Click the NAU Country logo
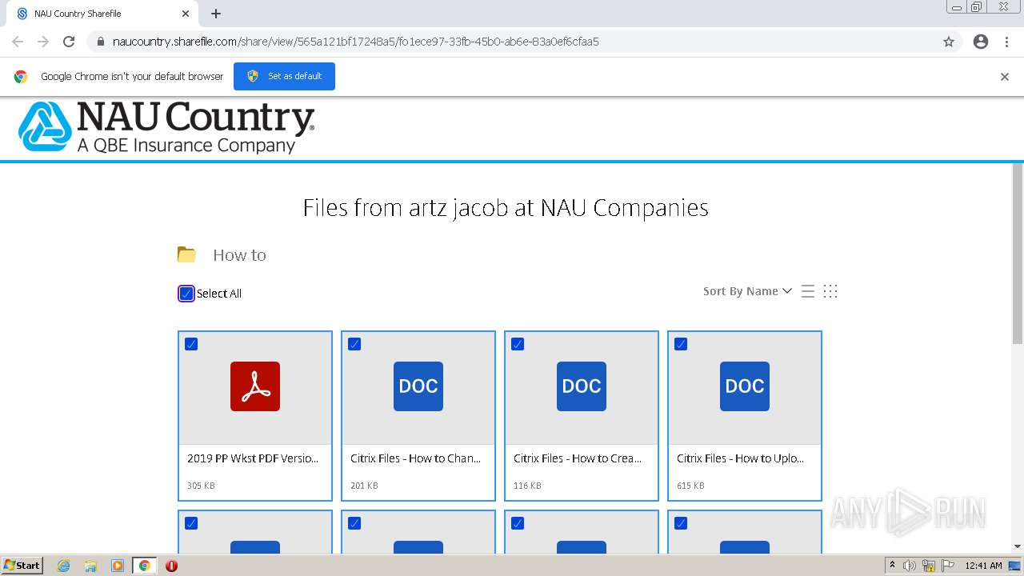The height and width of the screenshot is (576, 1024). [x=166, y=126]
